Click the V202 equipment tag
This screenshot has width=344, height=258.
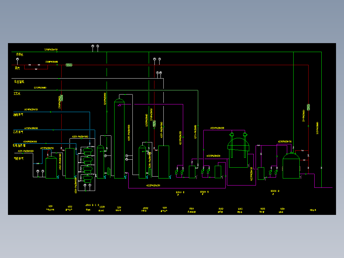coord(70,207)
